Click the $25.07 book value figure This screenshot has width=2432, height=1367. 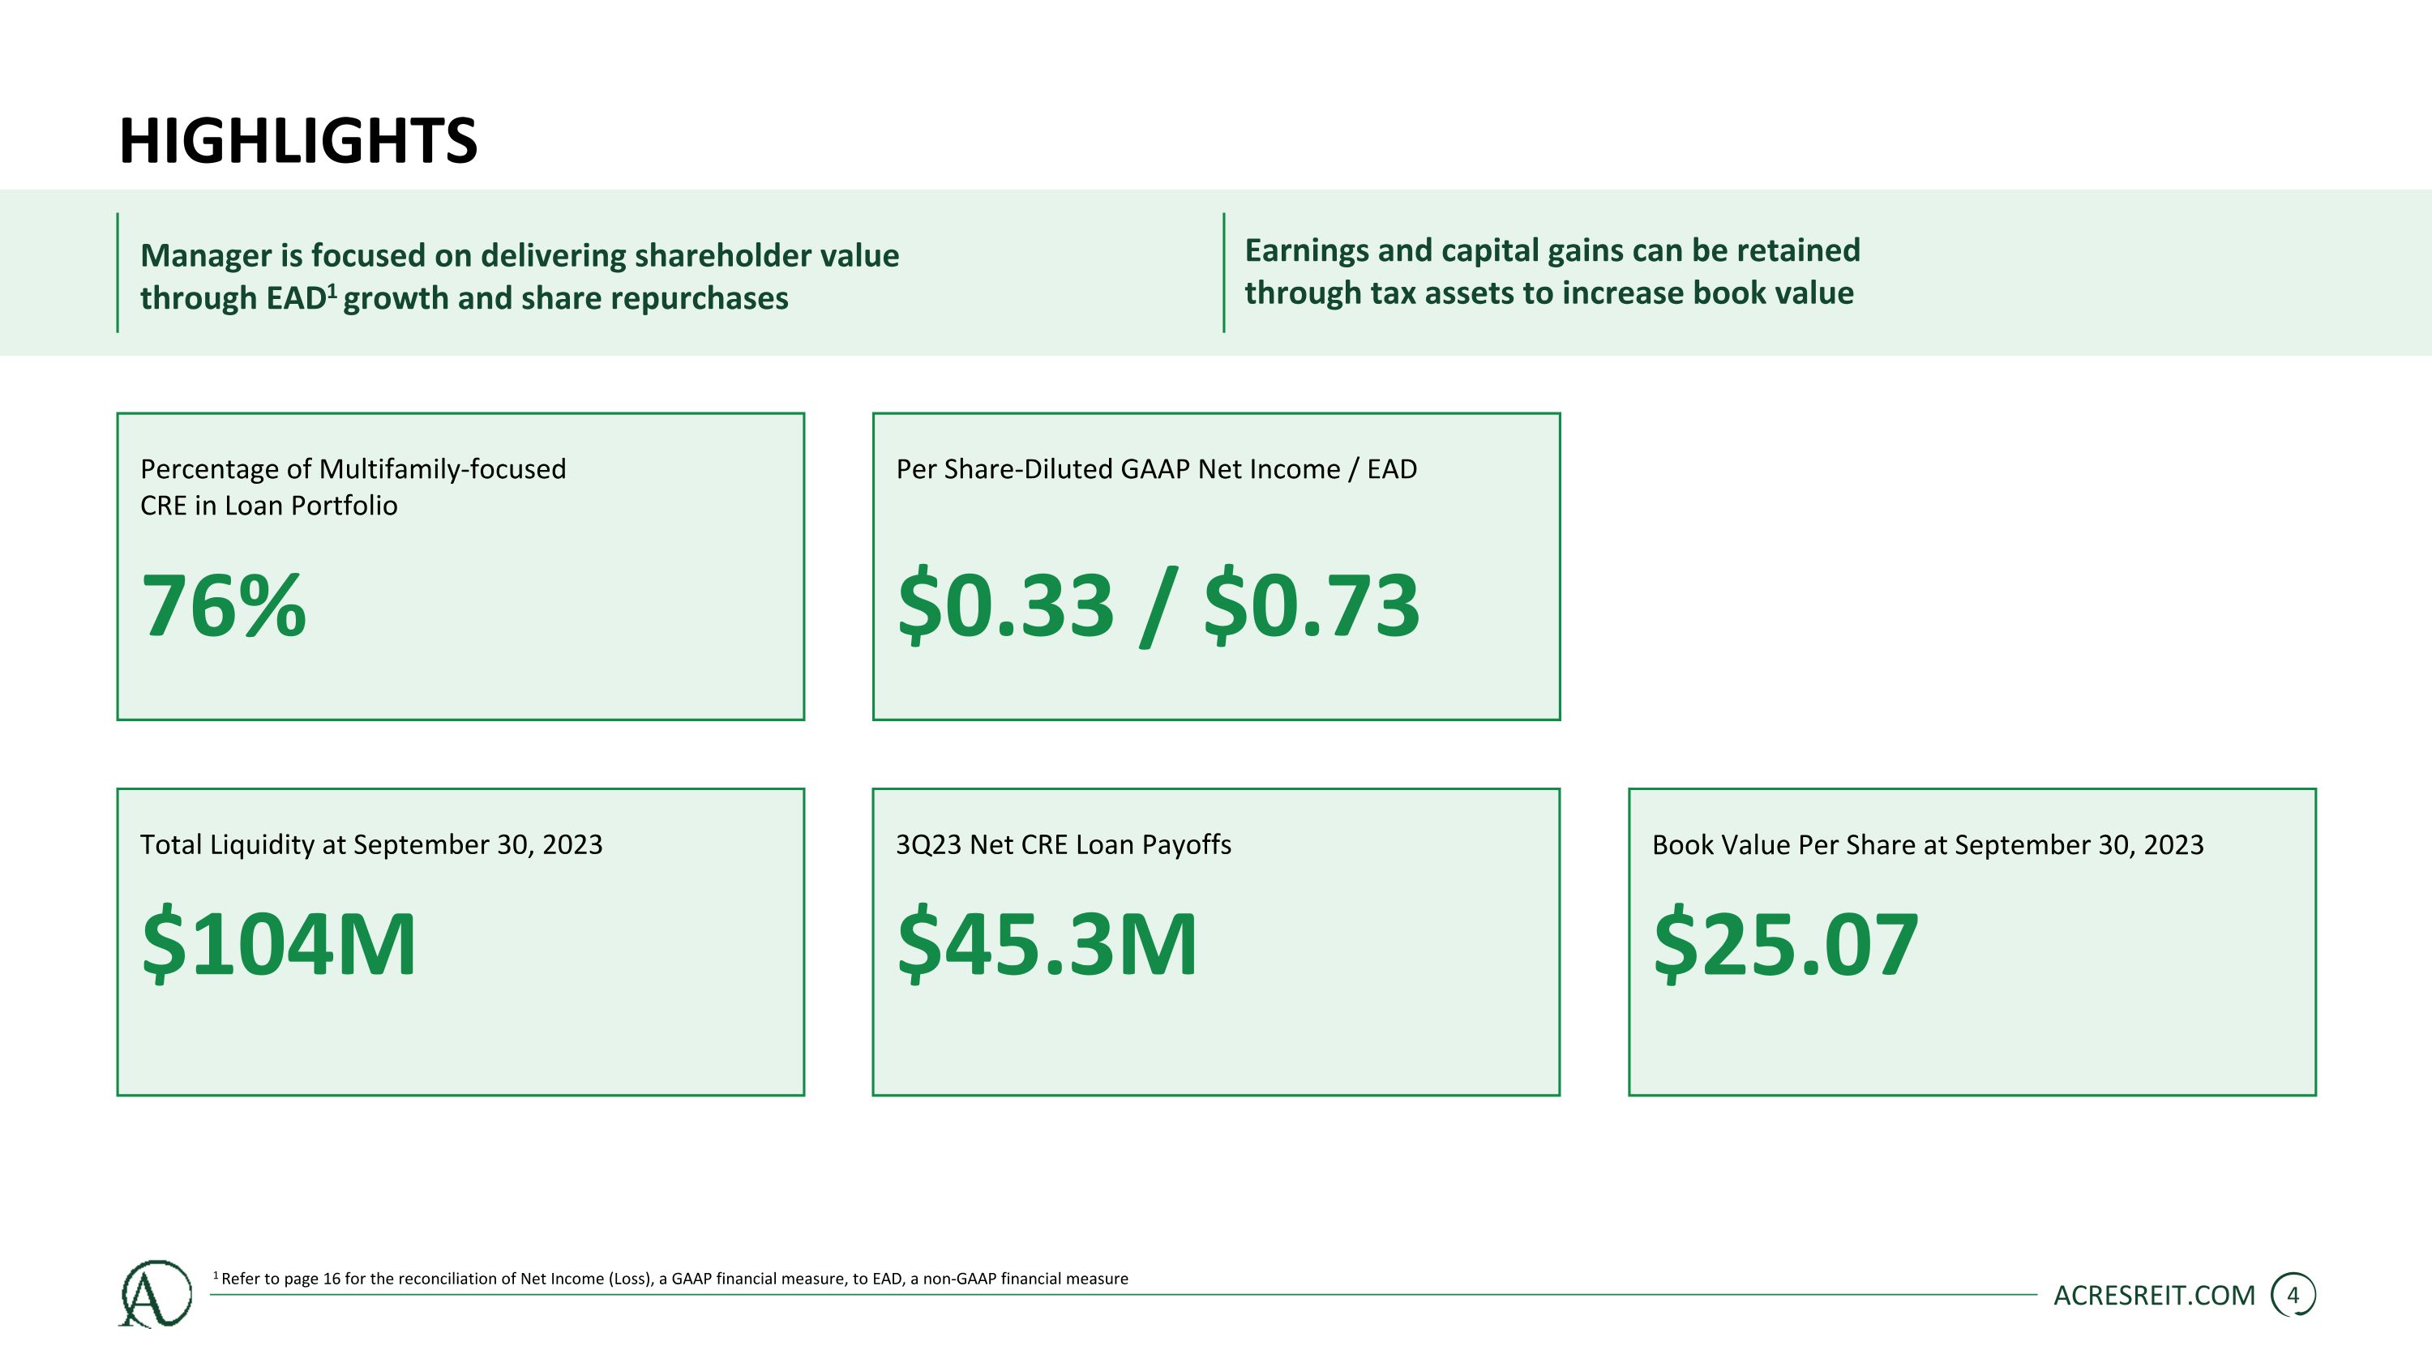coord(1786,943)
